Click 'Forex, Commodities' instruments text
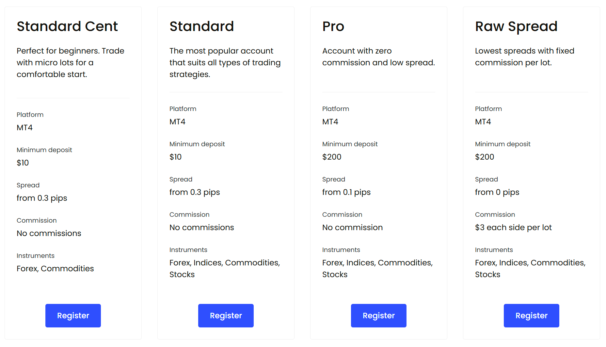 pos(55,268)
